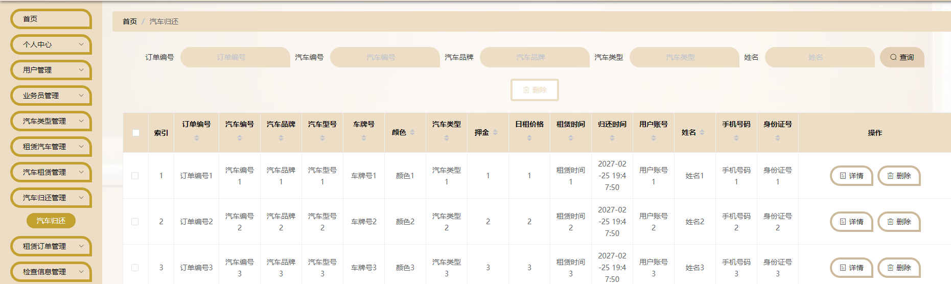Expand 汽车租赁管理 sidebar menu
Viewport: 951px width, 284px height.
51,172
